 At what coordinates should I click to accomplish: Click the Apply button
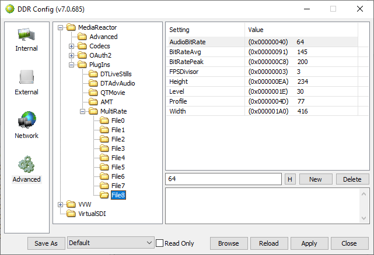(309, 243)
